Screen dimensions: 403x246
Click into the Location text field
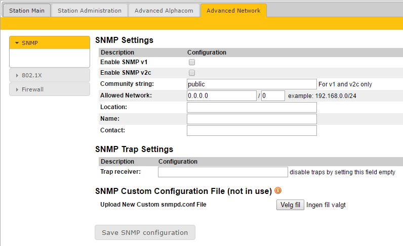pos(251,107)
